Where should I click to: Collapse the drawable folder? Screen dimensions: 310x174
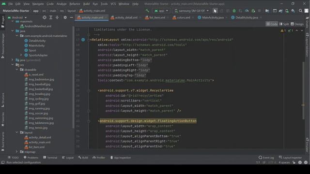point(17,70)
